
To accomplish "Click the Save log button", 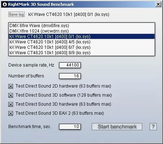I will (16, 14).
